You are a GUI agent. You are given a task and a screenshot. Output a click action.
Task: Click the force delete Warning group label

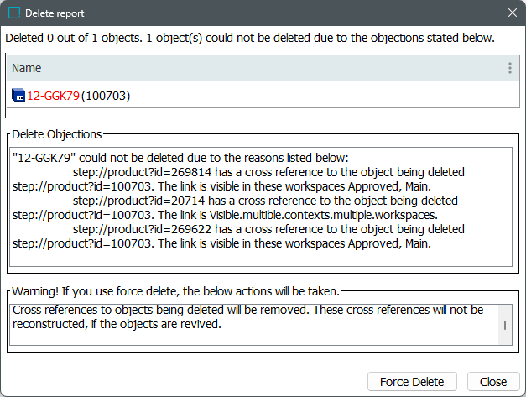pyautogui.click(x=175, y=291)
